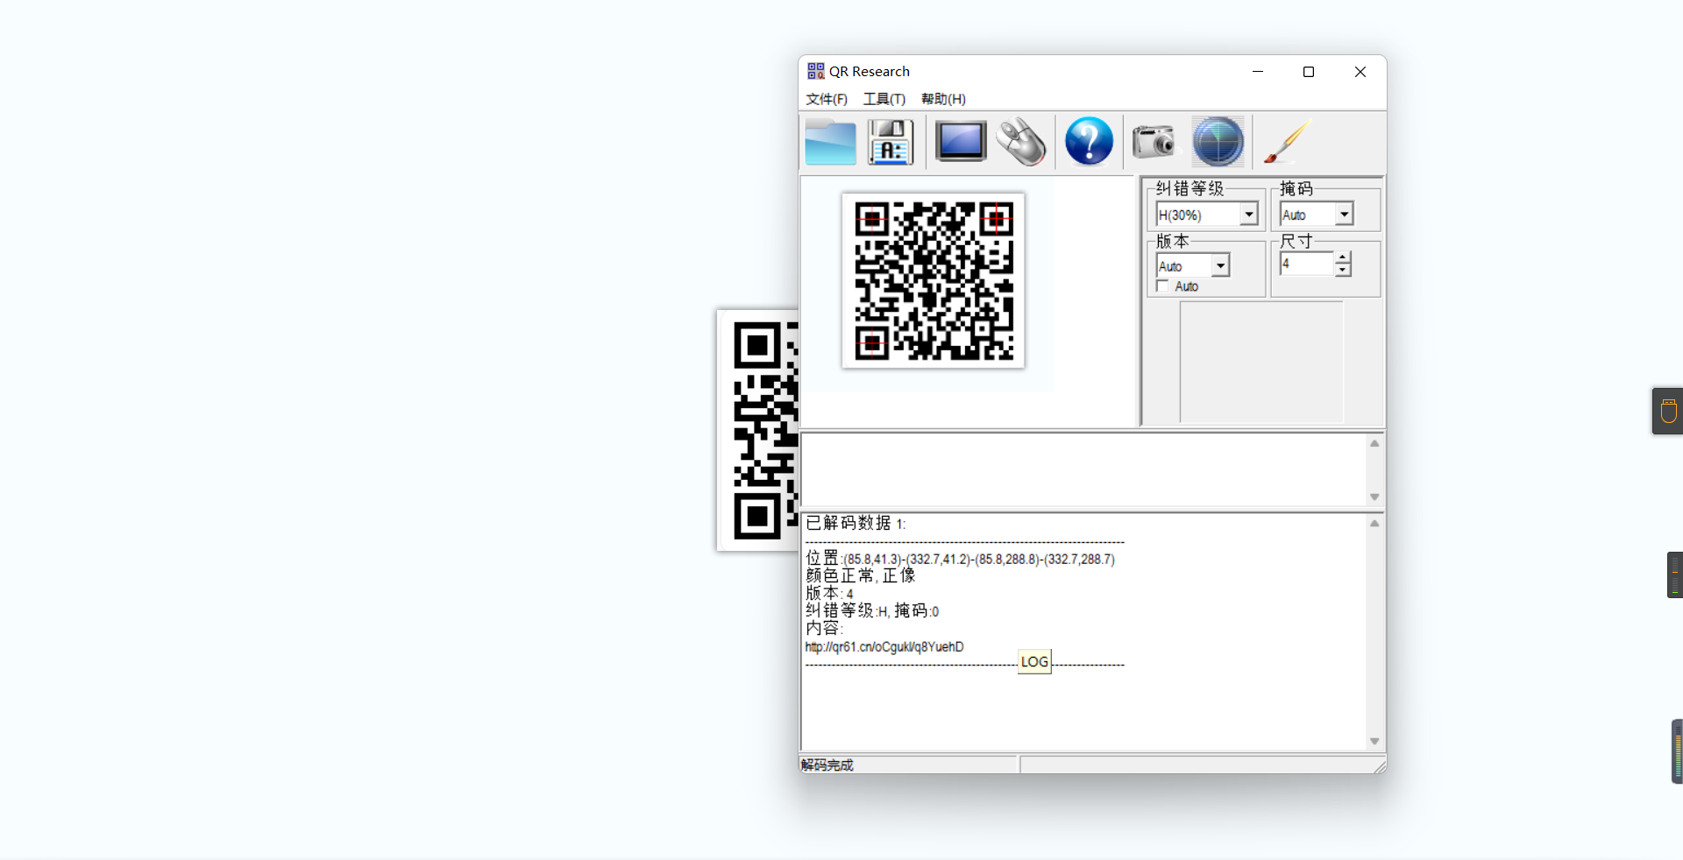Select the paintbrush tool icon
1683x860 pixels.
(x=1286, y=141)
